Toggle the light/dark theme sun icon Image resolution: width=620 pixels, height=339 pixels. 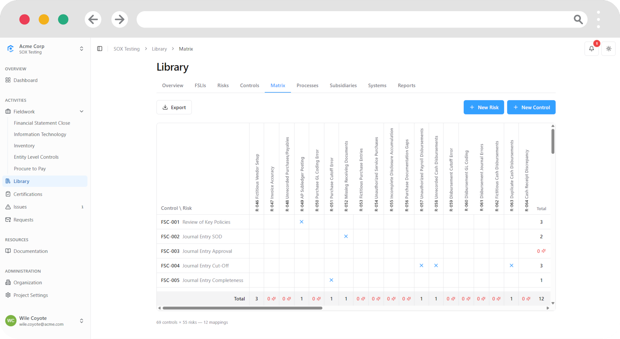coord(609,49)
